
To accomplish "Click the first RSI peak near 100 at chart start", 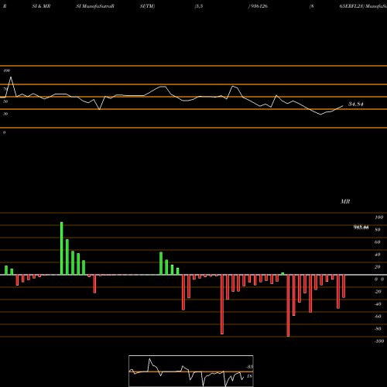I will 11,77.
